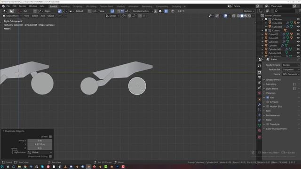
Task: Toggle the Linked checkbox in Duplicate Objects
Action: pyautogui.click(x=50, y=137)
